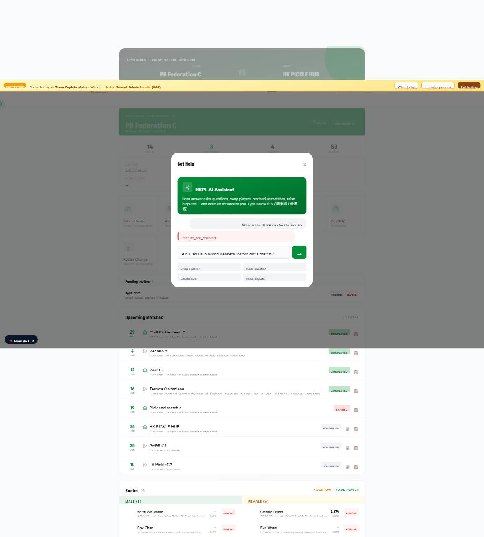Click the clipboard icon for Pick and match c
The image size is (484, 537).
pos(356,410)
